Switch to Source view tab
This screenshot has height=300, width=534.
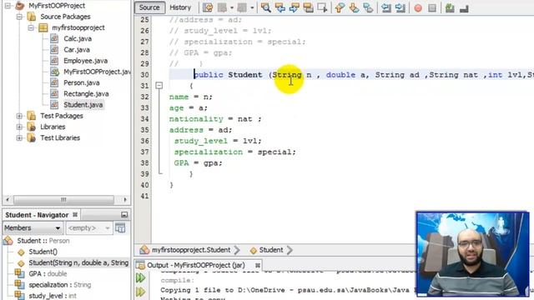pyautogui.click(x=149, y=7)
